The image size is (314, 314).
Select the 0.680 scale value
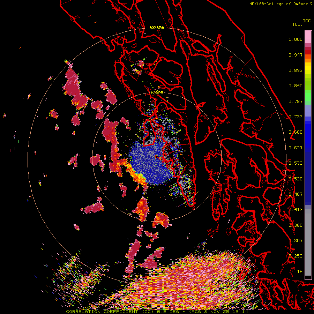pos(296,132)
